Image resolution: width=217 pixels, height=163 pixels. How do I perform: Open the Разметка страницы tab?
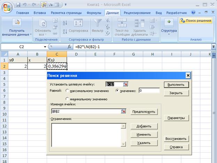click(x=66, y=13)
